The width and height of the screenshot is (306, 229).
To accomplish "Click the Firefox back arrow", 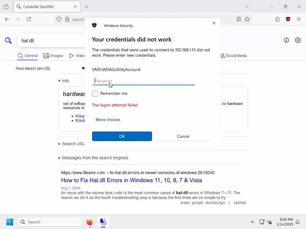I will (7, 19).
